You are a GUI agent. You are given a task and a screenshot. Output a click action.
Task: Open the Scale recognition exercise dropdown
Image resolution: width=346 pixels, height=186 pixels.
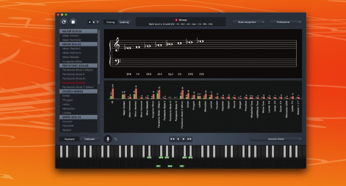[x=248, y=22]
